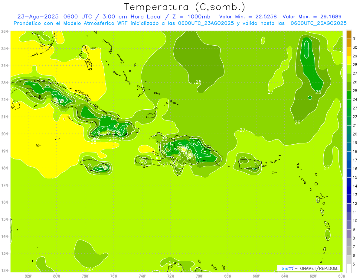Click the "82W" longitude axis label

pos(28,276)
